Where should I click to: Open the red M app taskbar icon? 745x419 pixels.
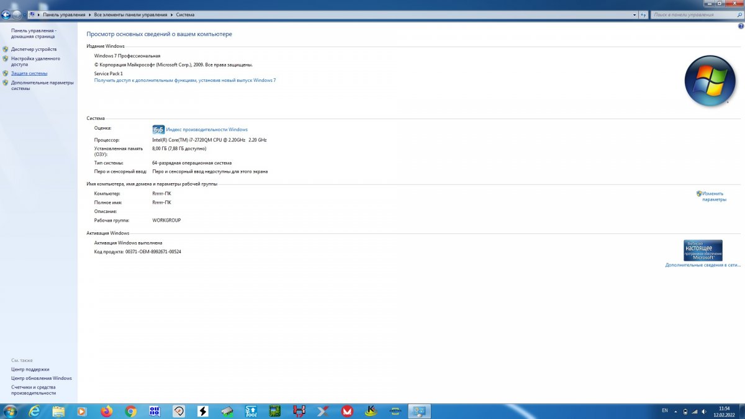347,411
